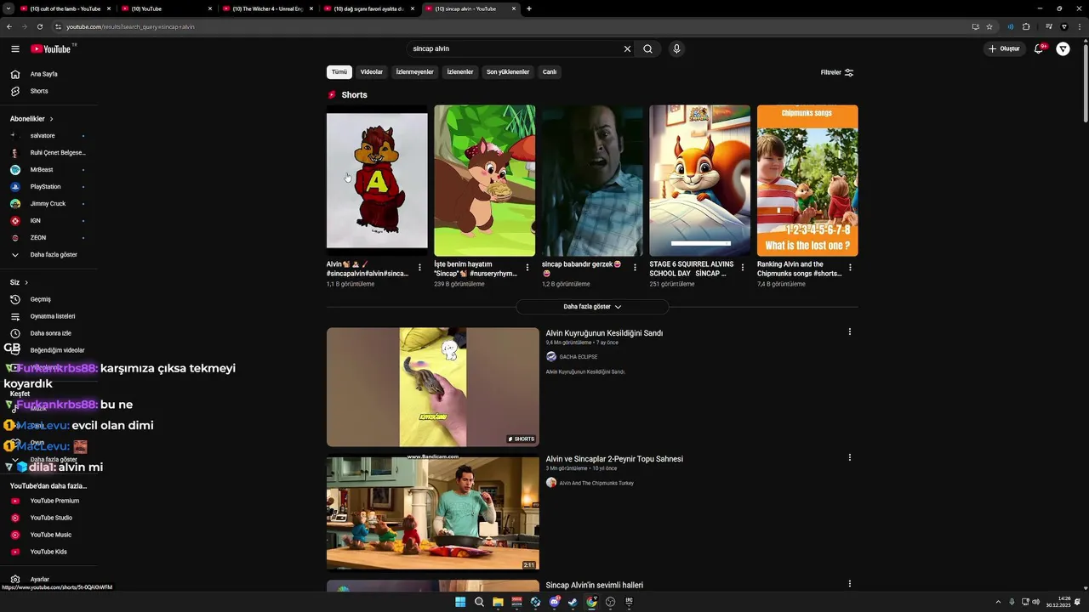Screen dimensions: 1089x612
Task: Switch to The Witcher 4 Unreal tab
Action: pos(267,8)
